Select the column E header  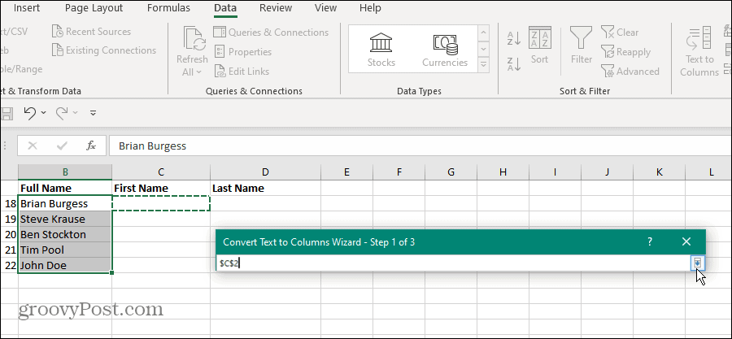[x=346, y=172]
